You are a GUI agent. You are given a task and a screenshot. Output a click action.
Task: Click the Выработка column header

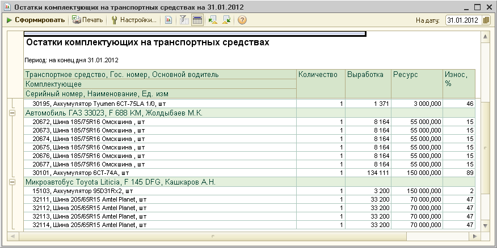pyautogui.click(x=368, y=75)
